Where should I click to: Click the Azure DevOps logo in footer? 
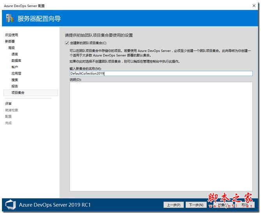(x=11, y=205)
